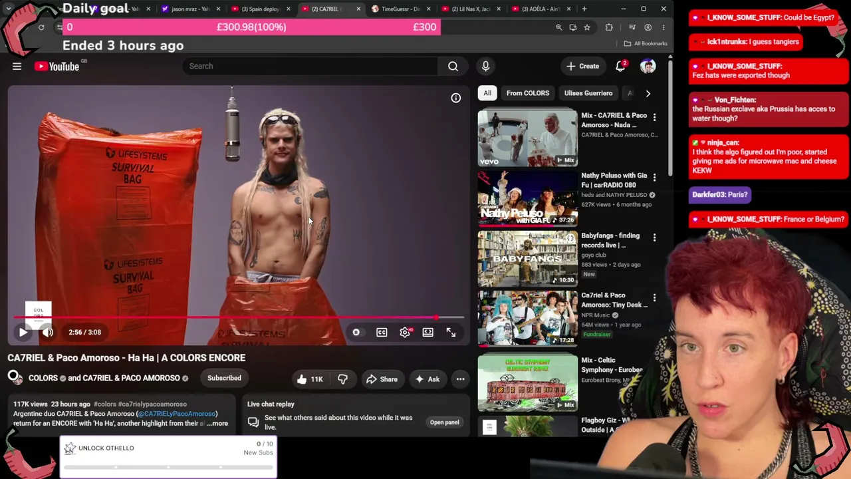Switch to the TimeGuessr browser tab
851x479 pixels.
pos(401,9)
